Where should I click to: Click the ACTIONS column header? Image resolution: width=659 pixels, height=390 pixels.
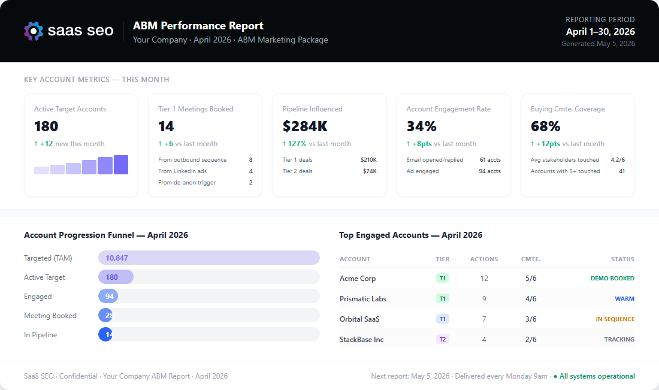484,259
